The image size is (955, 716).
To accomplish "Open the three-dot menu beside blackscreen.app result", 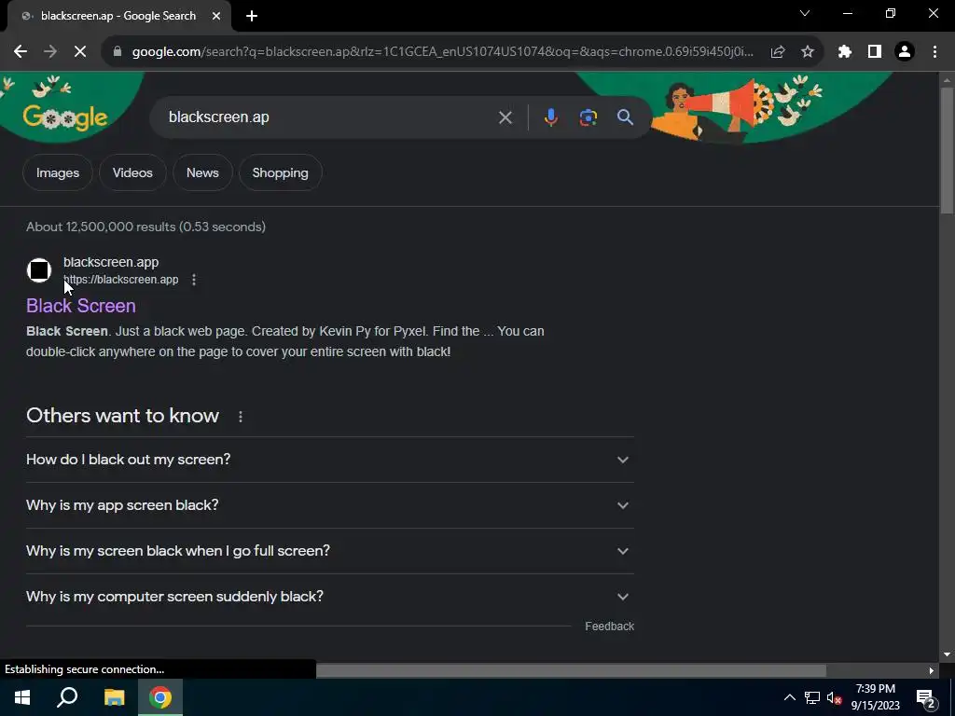I will coord(194,280).
